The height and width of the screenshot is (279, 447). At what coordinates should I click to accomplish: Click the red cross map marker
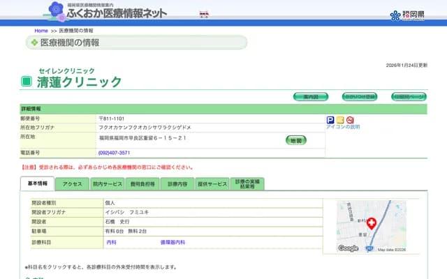click(x=372, y=223)
